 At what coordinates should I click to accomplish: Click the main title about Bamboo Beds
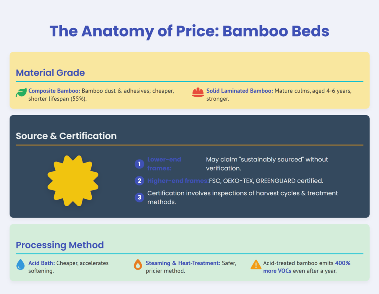coord(189,31)
